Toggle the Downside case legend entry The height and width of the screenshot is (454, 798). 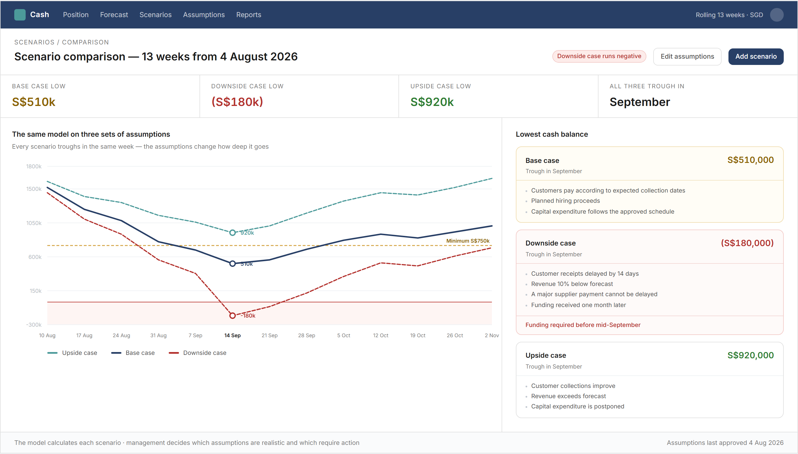pos(198,353)
